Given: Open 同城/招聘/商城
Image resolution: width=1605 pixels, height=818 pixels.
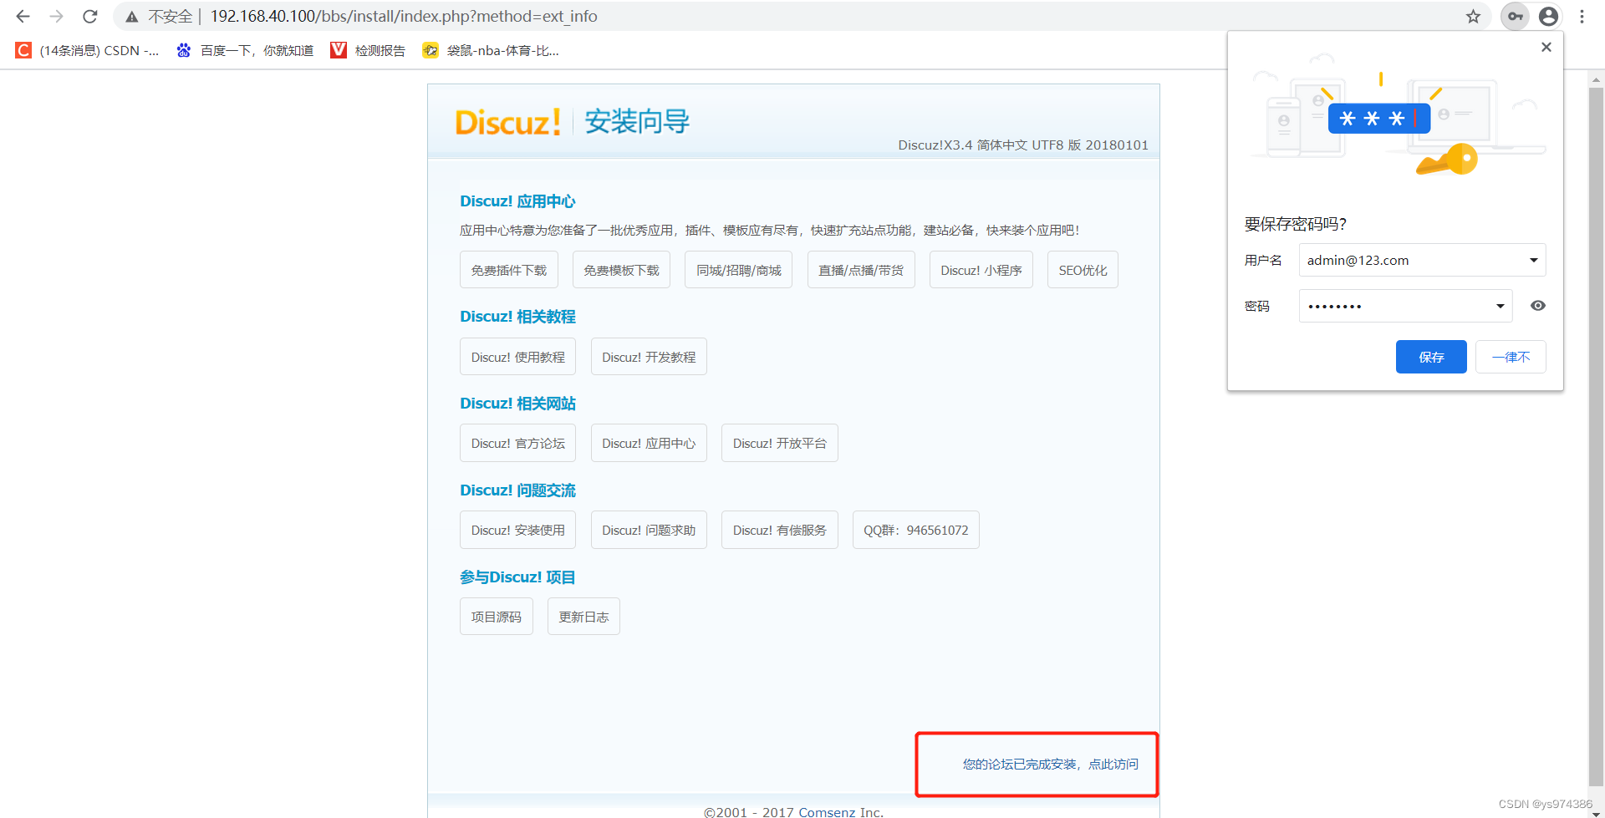Looking at the screenshot, I should pyautogui.click(x=739, y=270).
